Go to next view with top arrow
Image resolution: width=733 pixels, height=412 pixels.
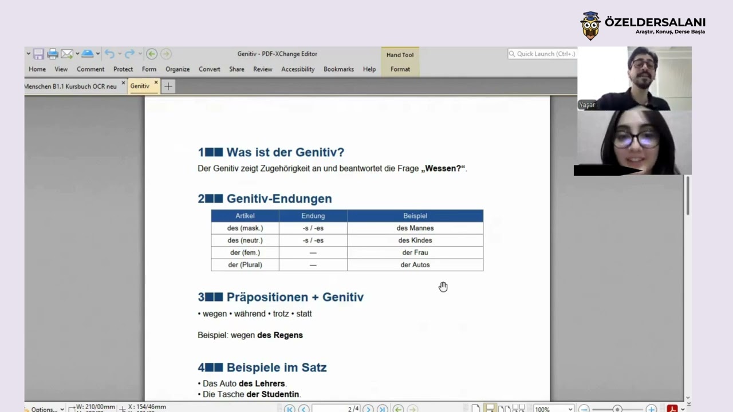coord(166,54)
